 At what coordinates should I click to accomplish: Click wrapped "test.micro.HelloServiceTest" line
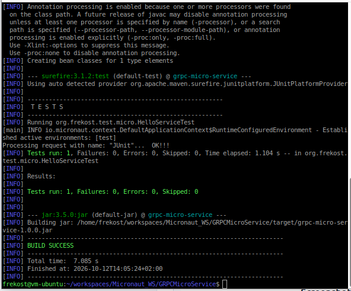[x=50, y=161]
